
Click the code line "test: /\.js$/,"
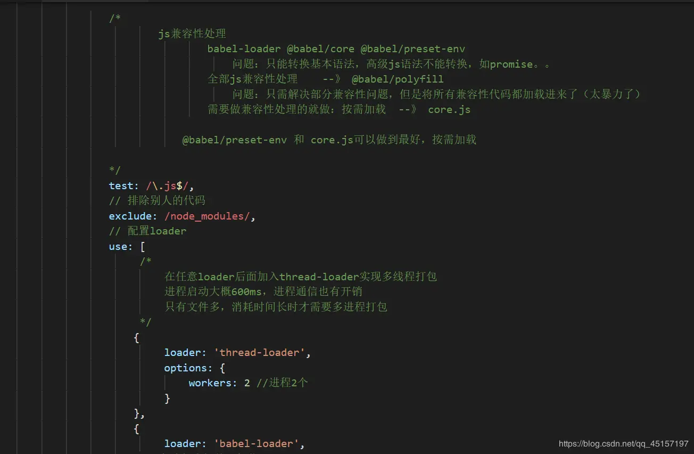coord(151,185)
